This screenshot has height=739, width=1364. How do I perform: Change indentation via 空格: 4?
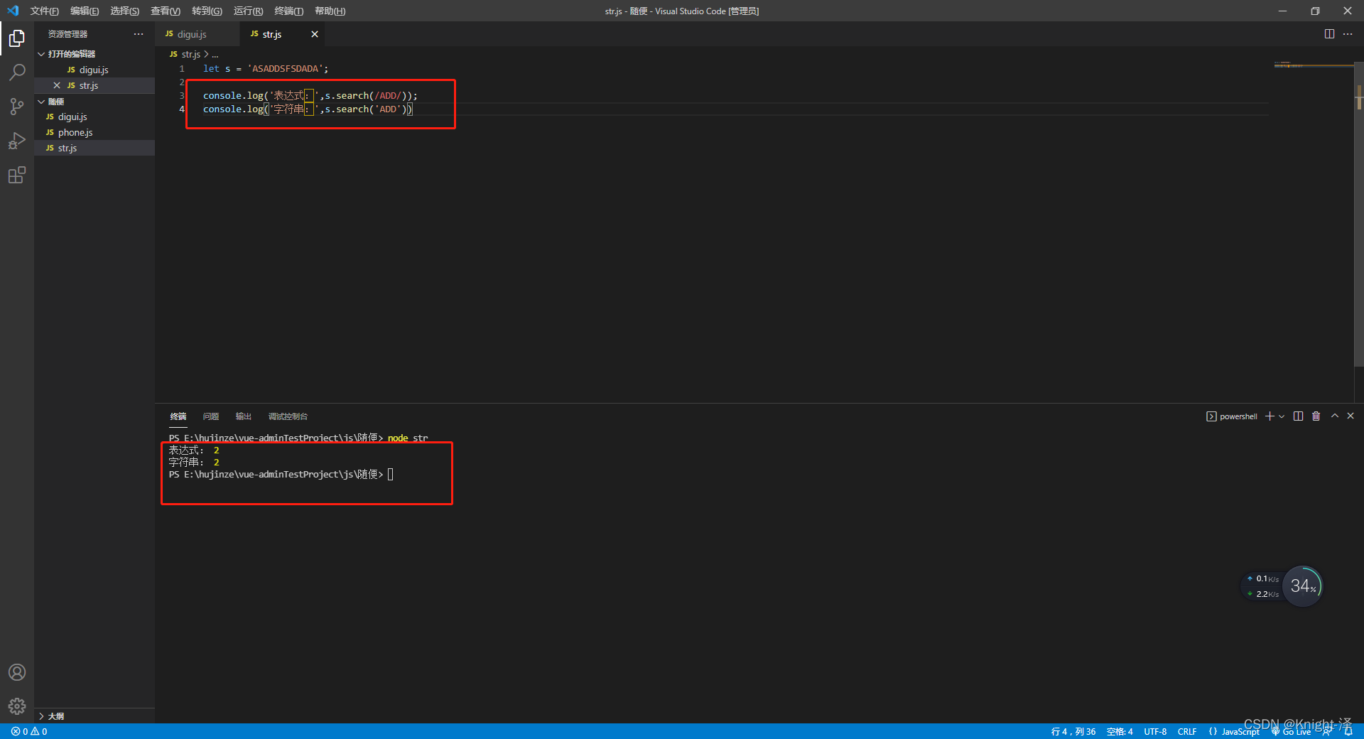click(x=1120, y=731)
